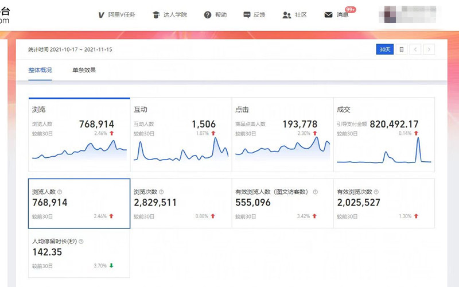Select the 浏览 overview card
The height and width of the screenshot is (287, 459).
click(x=79, y=135)
